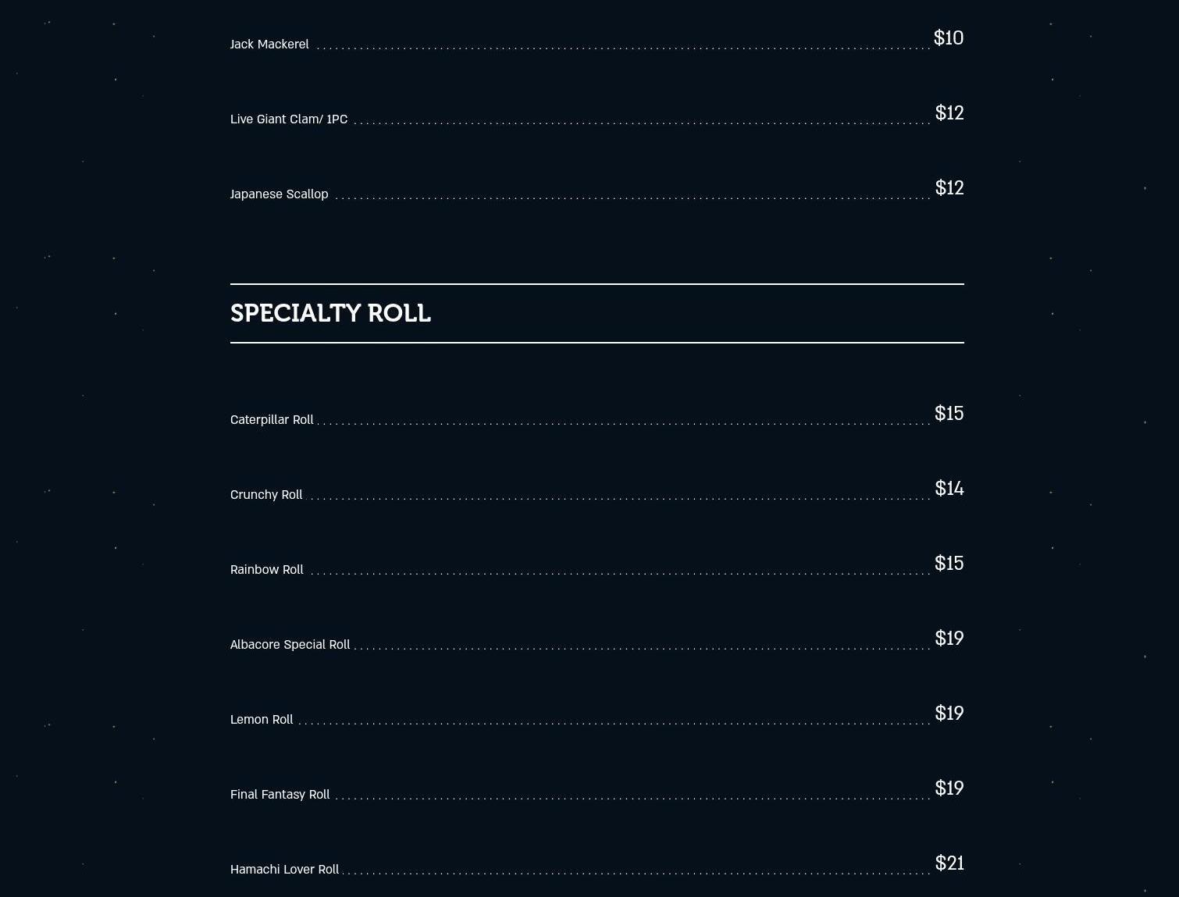Click the Japanese Scallop item name
This screenshot has height=897, width=1179.
click(279, 194)
